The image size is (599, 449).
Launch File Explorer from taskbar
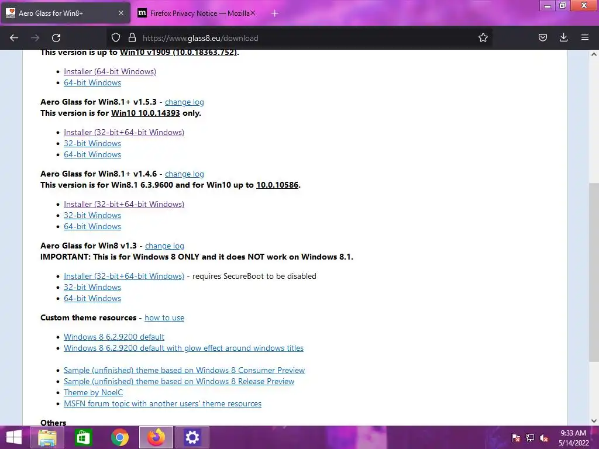pyautogui.click(x=47, y=437)
